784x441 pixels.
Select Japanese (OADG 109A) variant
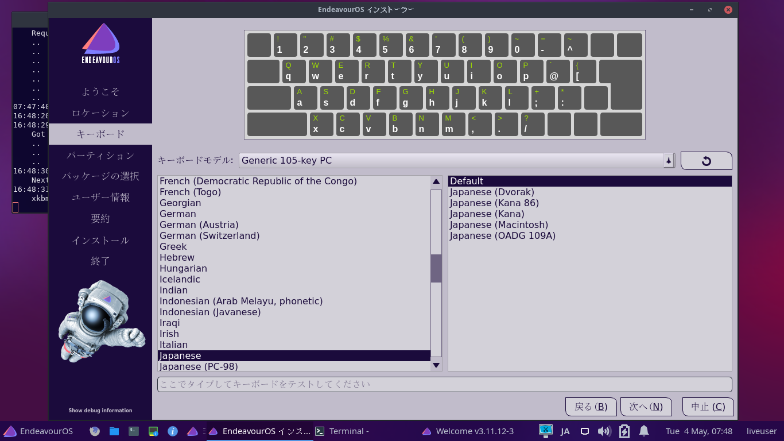[590, 236]
